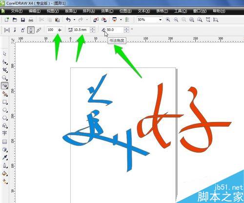Select the interactive 3D cube tool
The image size is (244, 203).
5,149
